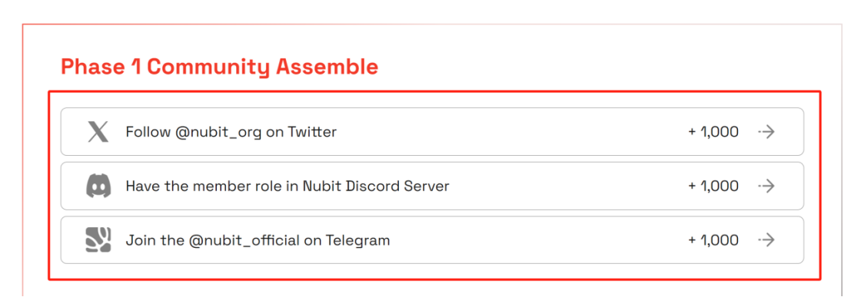851x297 pixels.
Task: Click the Telegram task logo icon
Action: [x=98, y=240]
